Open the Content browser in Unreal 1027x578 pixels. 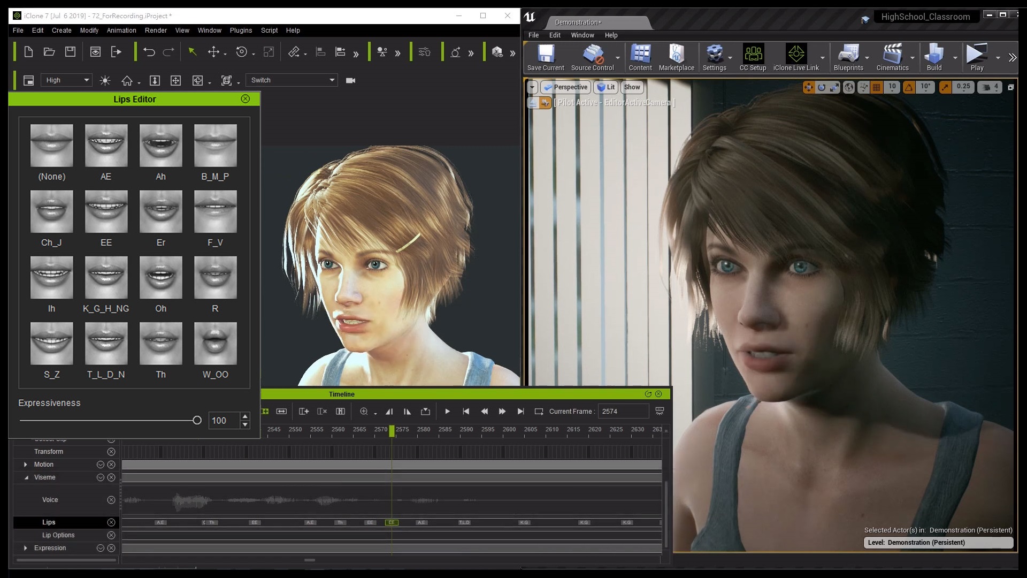640,57
